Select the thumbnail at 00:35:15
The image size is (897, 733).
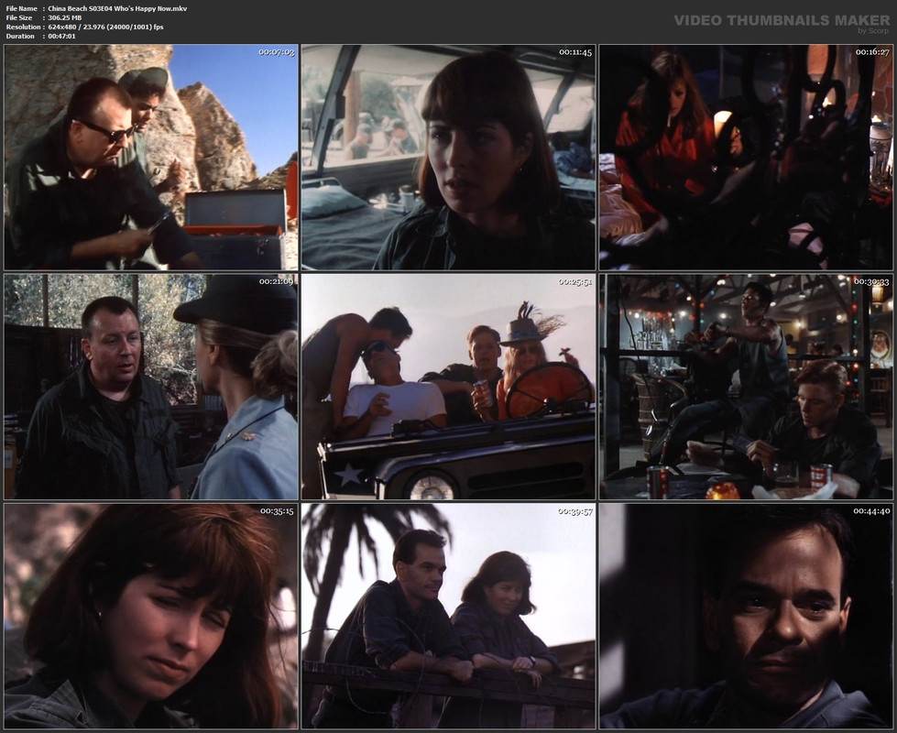(x=151, y=617)
